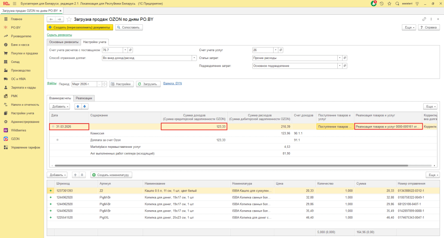
Task: Open РМК section in sidebar
Action: [x=14, y=96]
